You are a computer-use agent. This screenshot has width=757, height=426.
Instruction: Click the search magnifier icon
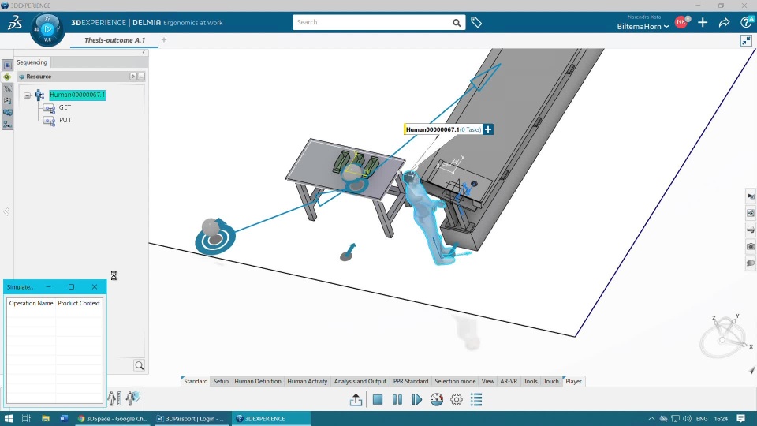pos(457,23)
